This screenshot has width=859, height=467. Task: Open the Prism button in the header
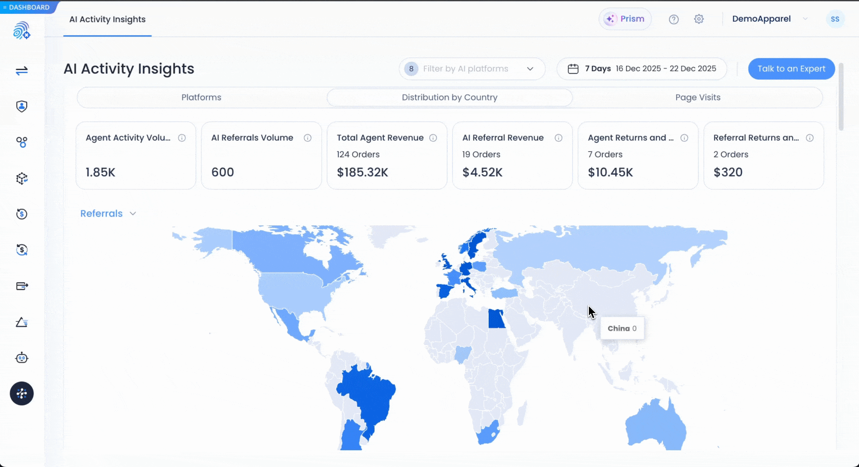pos(624,19)
